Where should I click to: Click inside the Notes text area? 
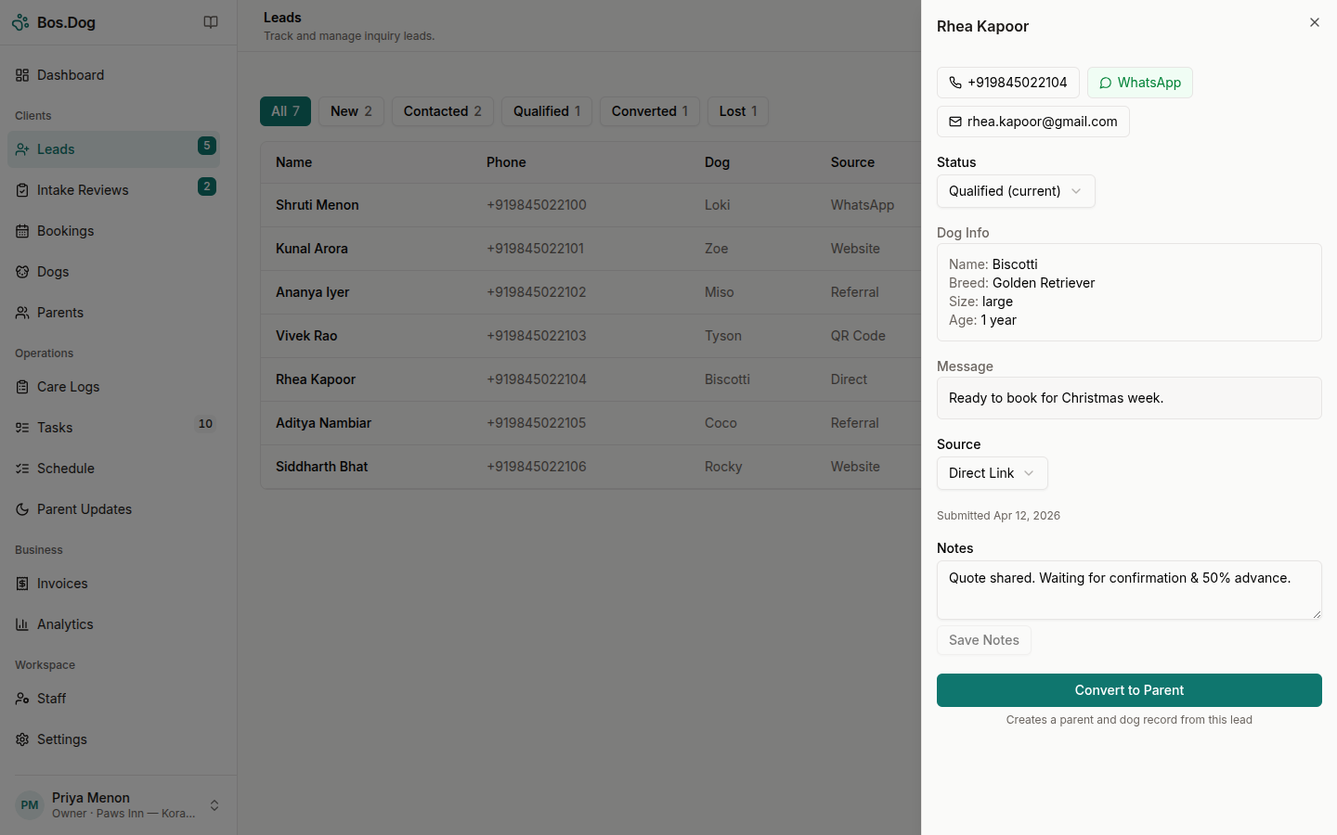click(x=1128, y=590)
